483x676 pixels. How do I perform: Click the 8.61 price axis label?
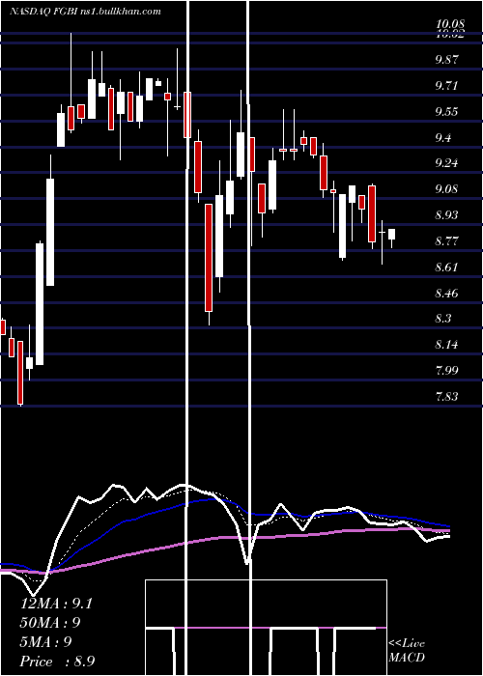pyautogui.click(x=446, y=268)
